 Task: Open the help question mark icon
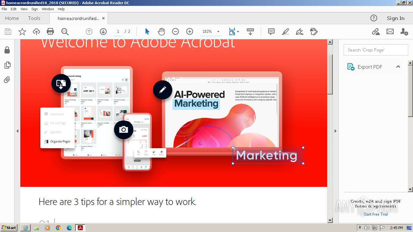[x=374, y=18]
